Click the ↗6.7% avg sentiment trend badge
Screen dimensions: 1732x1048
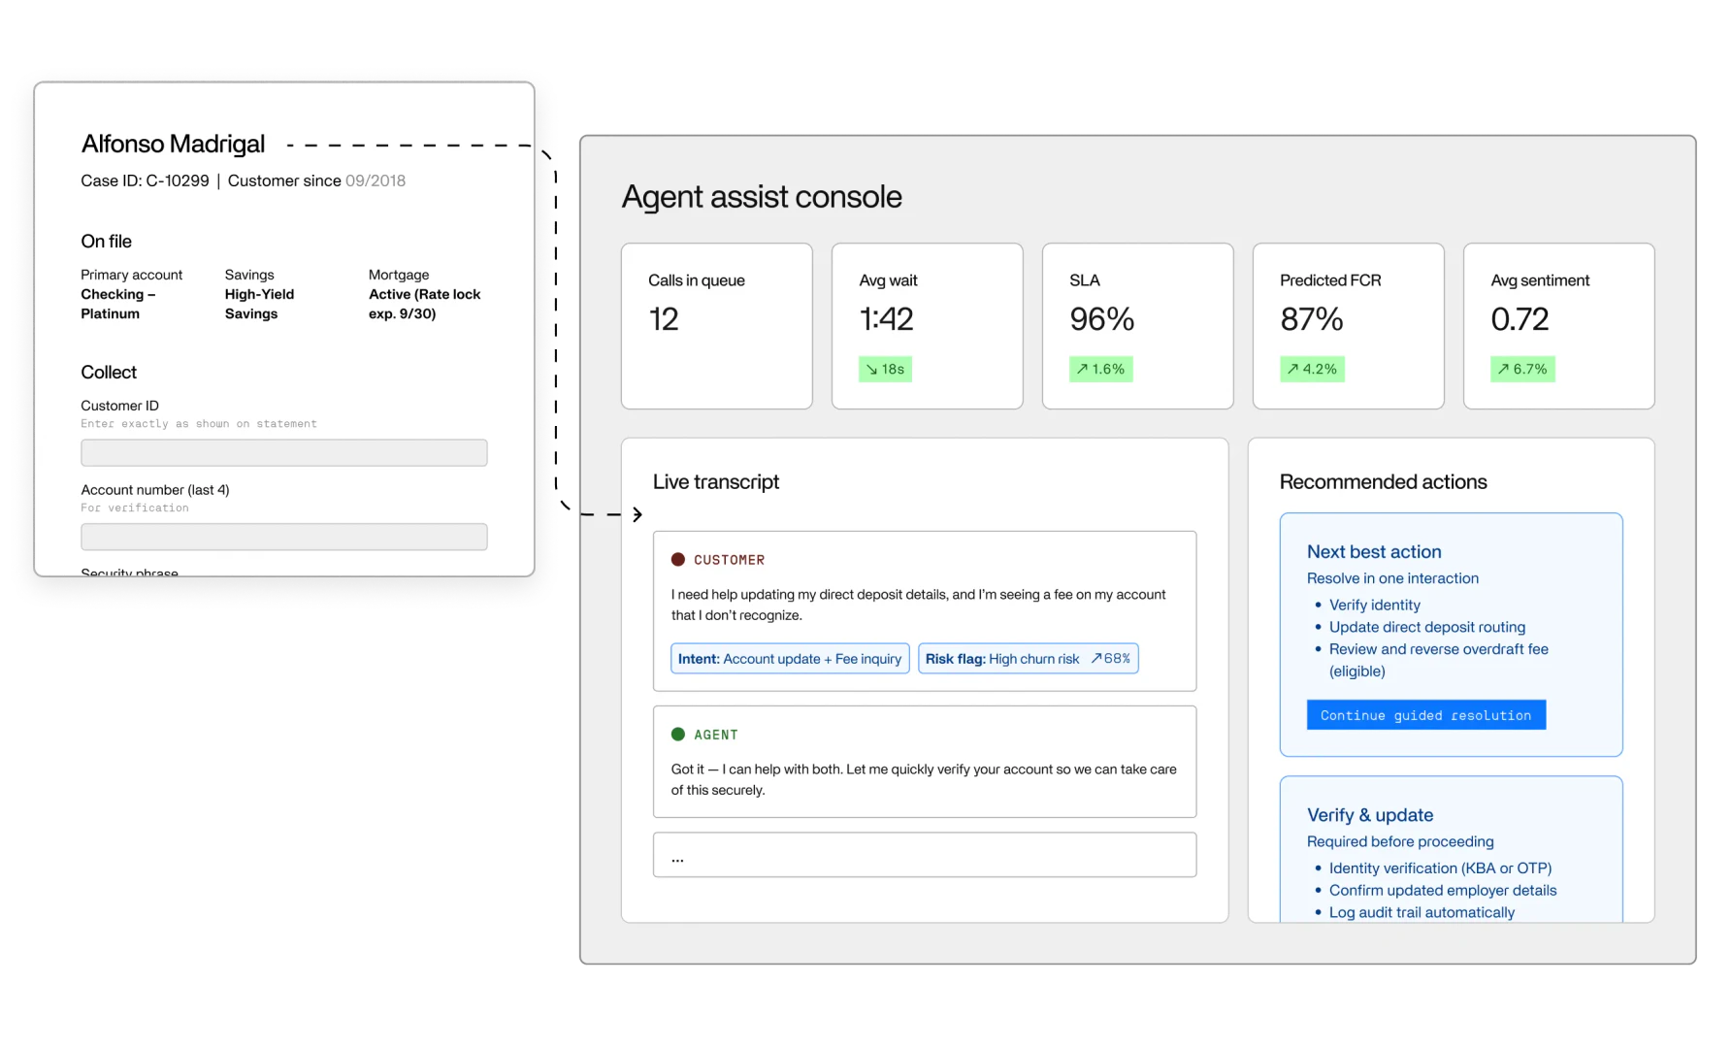tap(1522, 369)
